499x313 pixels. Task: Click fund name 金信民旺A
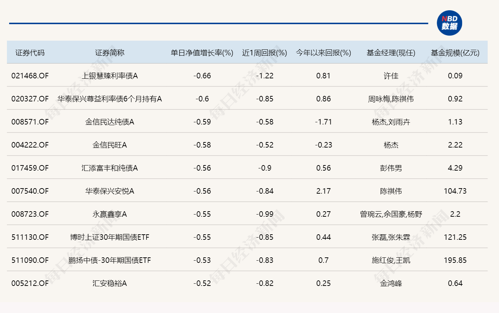click(110, 145)
